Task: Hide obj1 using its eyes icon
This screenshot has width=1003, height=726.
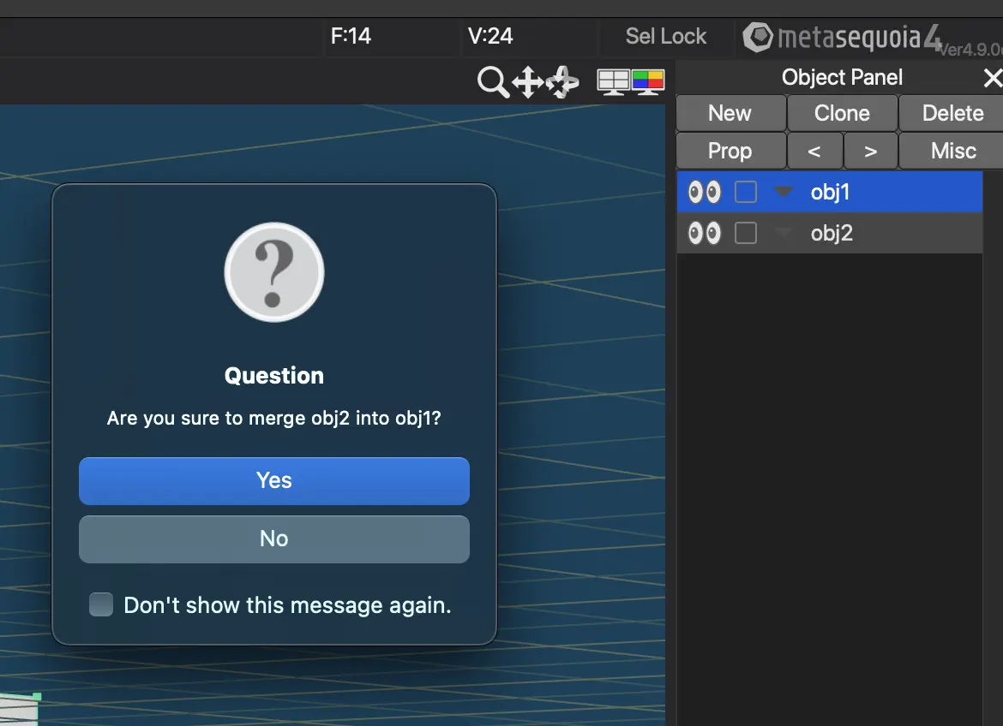Action: [705, 192]
